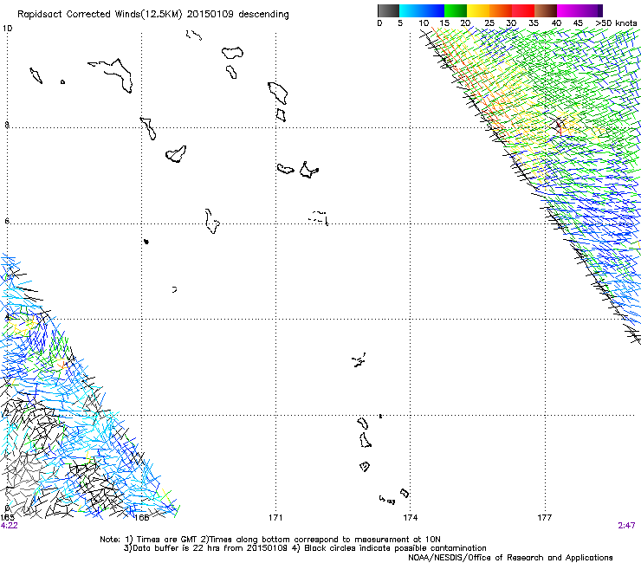641x563 pixels.
Task: Click longitude label '174' on bottom axis
Action: tap(410, 518)
